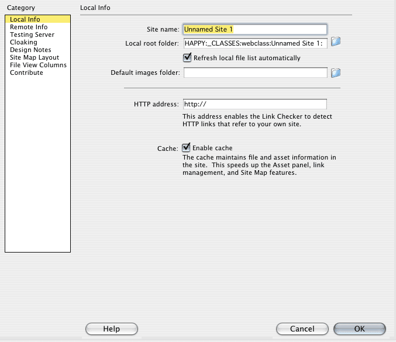Click the Local root folder path field
This screenshot has height=342, width=396.
coord(254,43)
